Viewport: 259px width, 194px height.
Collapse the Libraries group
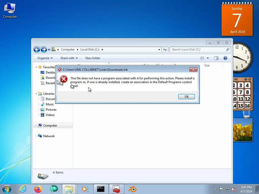[36, 93]
